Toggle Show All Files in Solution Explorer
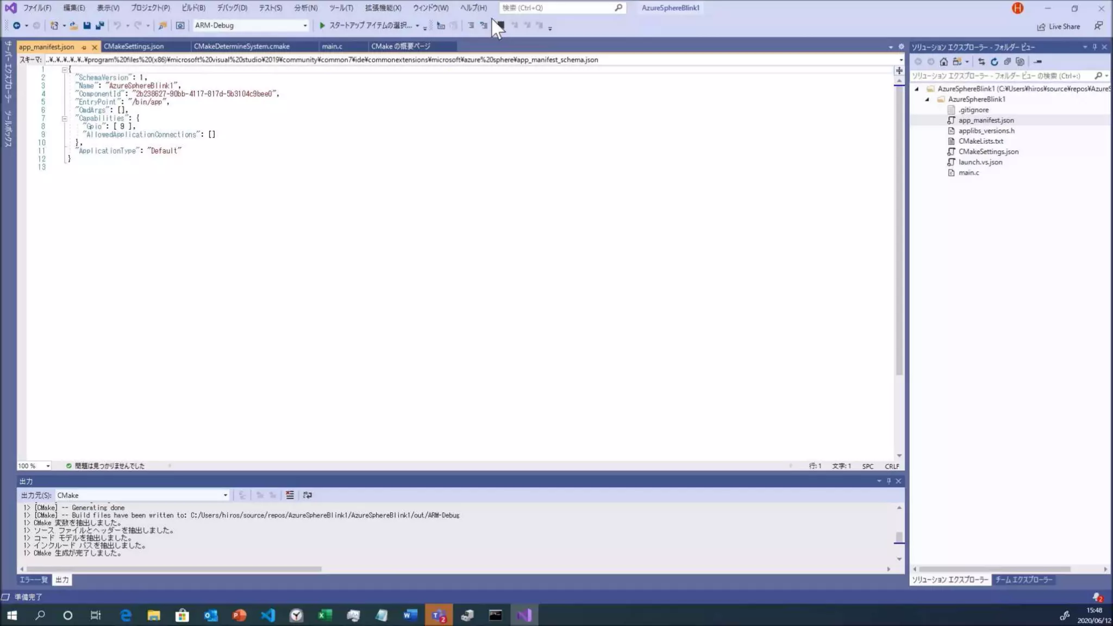Screen dimensions: 1113x626 [x=1020, y=62]
